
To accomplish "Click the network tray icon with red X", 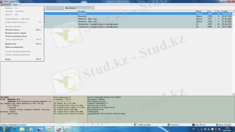I will click(x=216, y=129).
